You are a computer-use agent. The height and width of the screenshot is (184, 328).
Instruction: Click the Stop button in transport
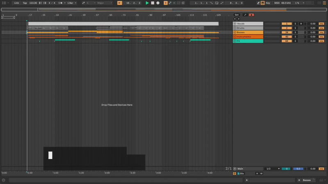(153, 3)
